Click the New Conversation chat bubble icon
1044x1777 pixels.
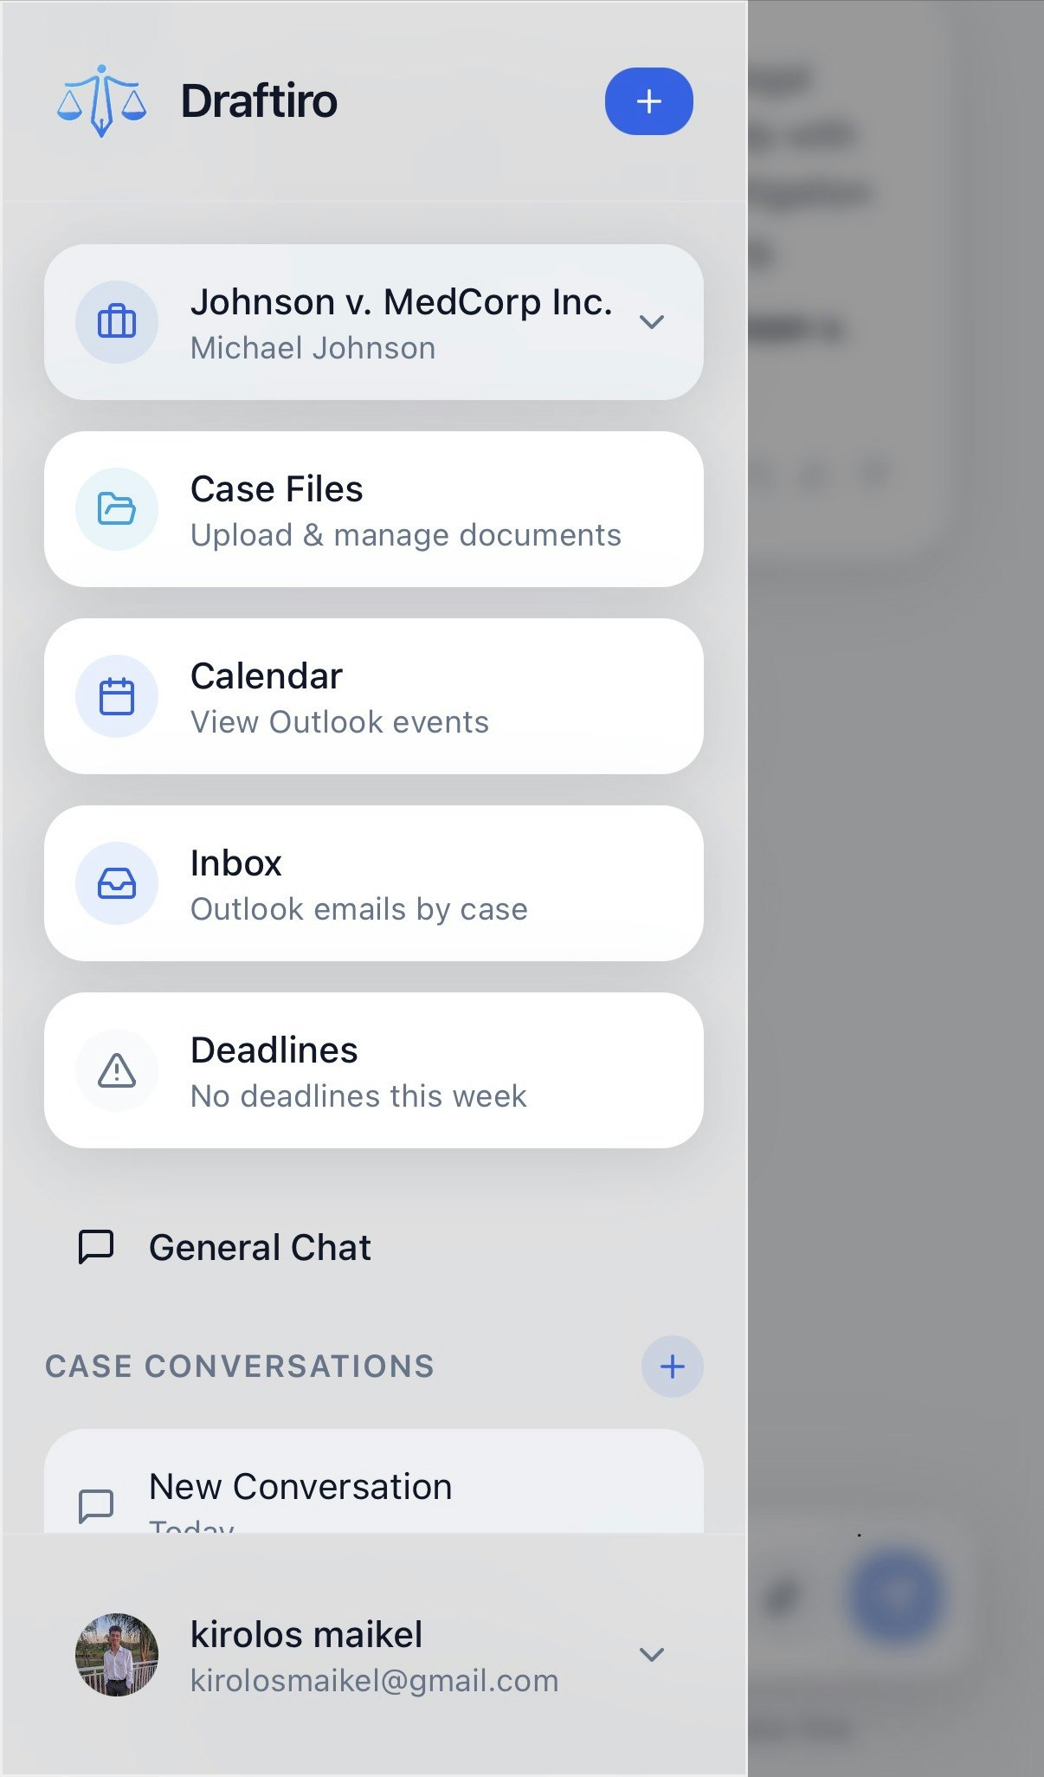click(96, 1505)
